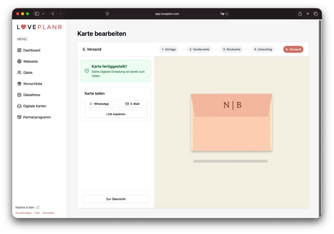Share the card via E-Mail button
The width and height of the screenshot is (334, 234).
tap(132, 104)
